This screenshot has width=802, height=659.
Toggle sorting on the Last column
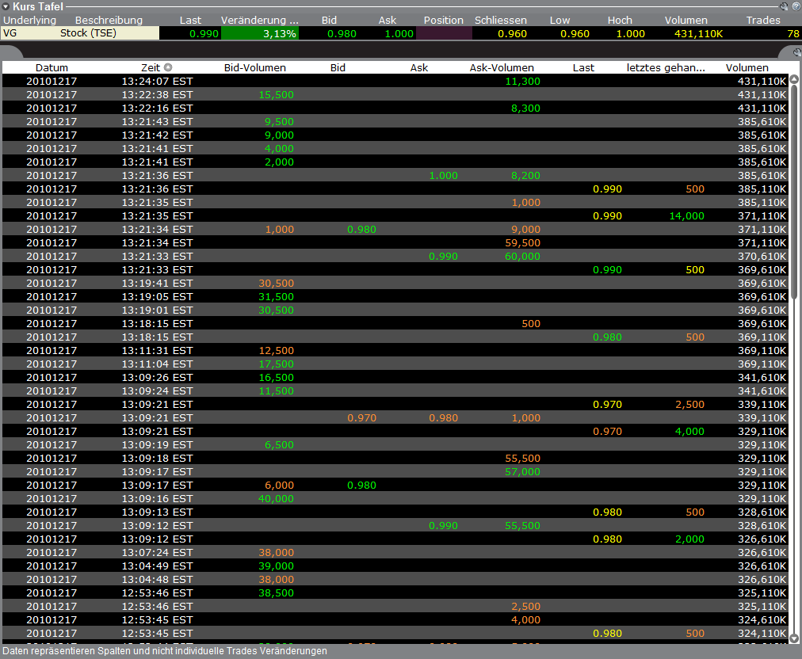(583, 67)
